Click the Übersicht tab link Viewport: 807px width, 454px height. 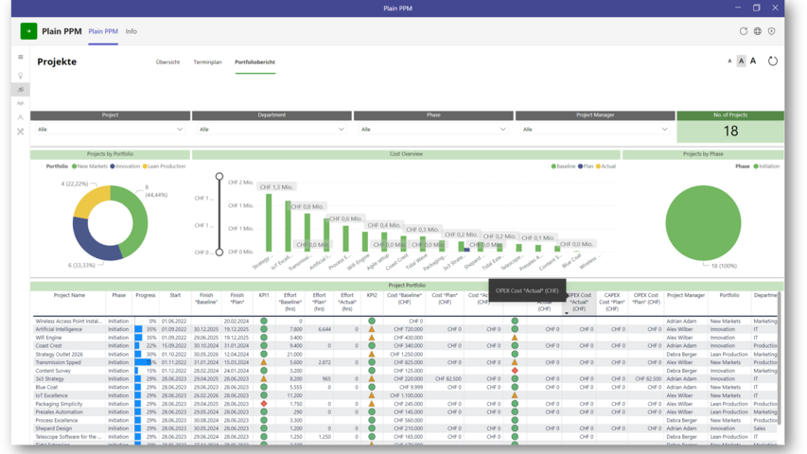click(x=167, y=62)
